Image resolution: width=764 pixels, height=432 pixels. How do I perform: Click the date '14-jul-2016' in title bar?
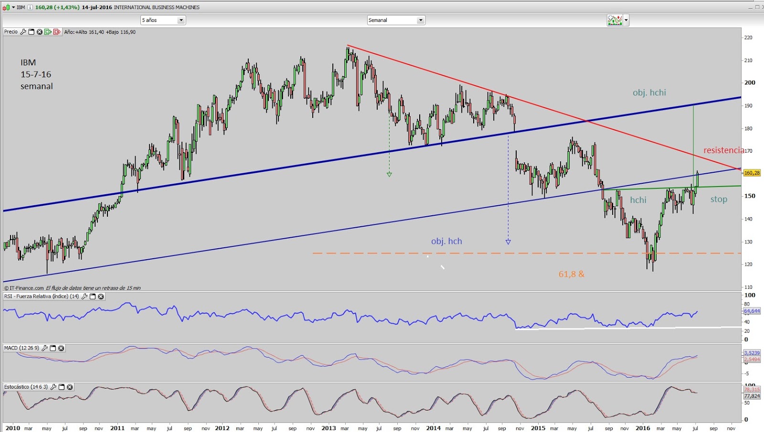click(97, 7)
